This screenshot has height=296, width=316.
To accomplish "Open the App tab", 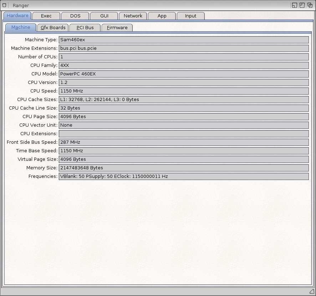I will coord(162,16).
